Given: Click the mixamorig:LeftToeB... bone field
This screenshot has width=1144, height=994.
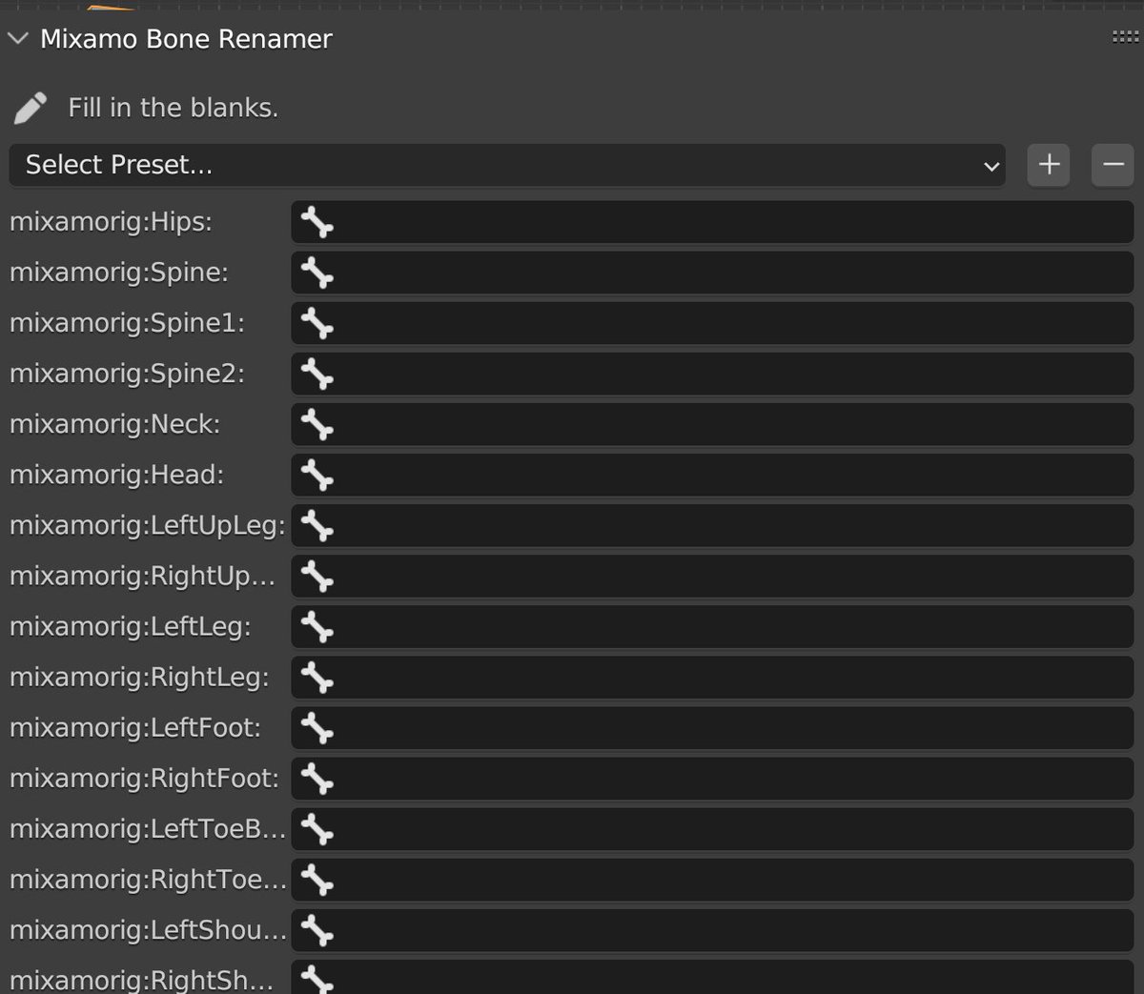Looking at the screenshot, I should click(712, 828).
